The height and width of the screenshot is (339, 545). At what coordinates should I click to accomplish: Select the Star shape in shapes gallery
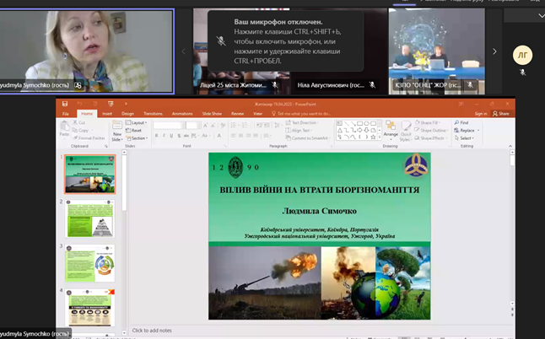click(x=373, y=137)
